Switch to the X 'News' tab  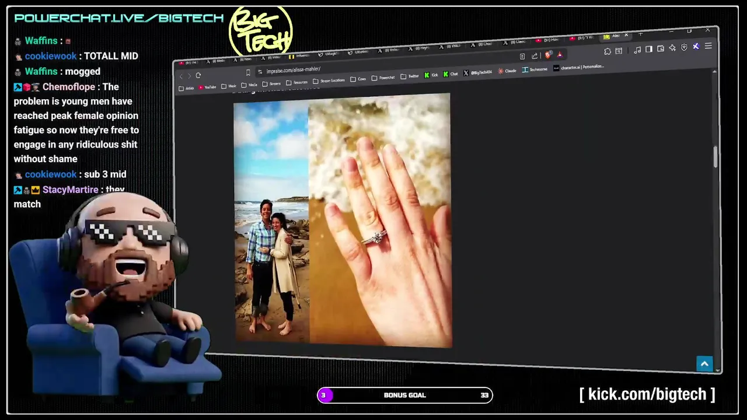243,60
